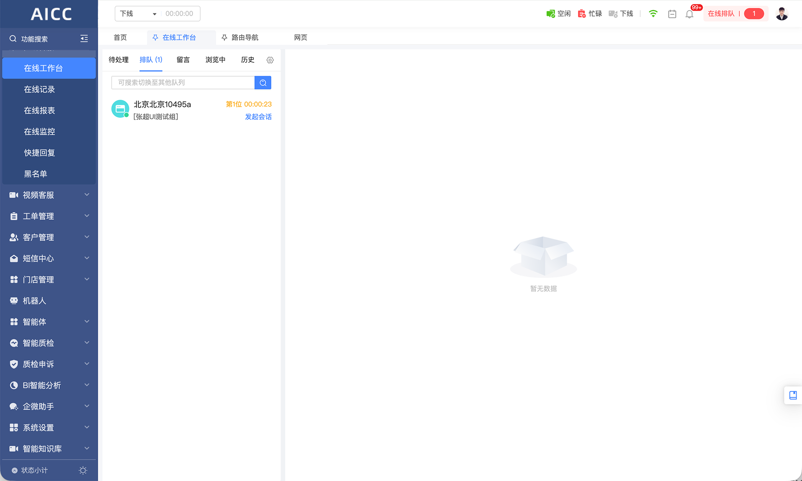Viewport: 802px width, 481px height.
Task: Open the 下线 status dropdown
Action: click(138, 13)
